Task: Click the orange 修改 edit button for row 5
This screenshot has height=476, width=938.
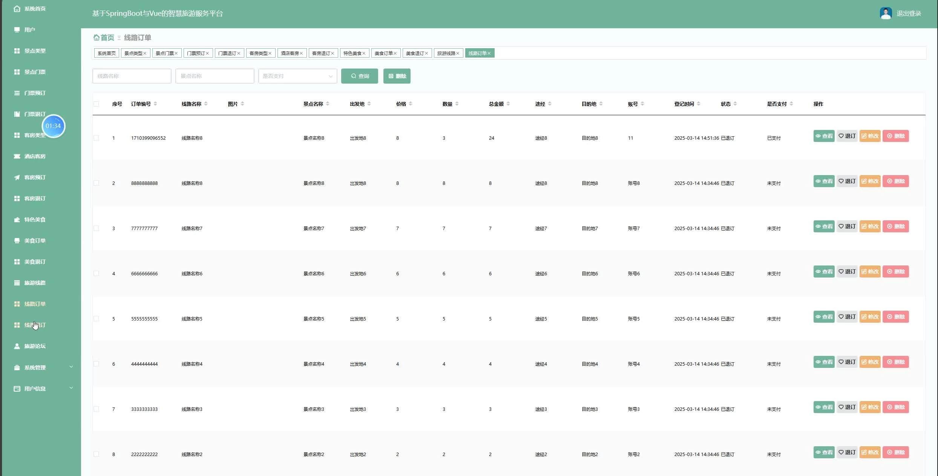Action: [870, 317]
